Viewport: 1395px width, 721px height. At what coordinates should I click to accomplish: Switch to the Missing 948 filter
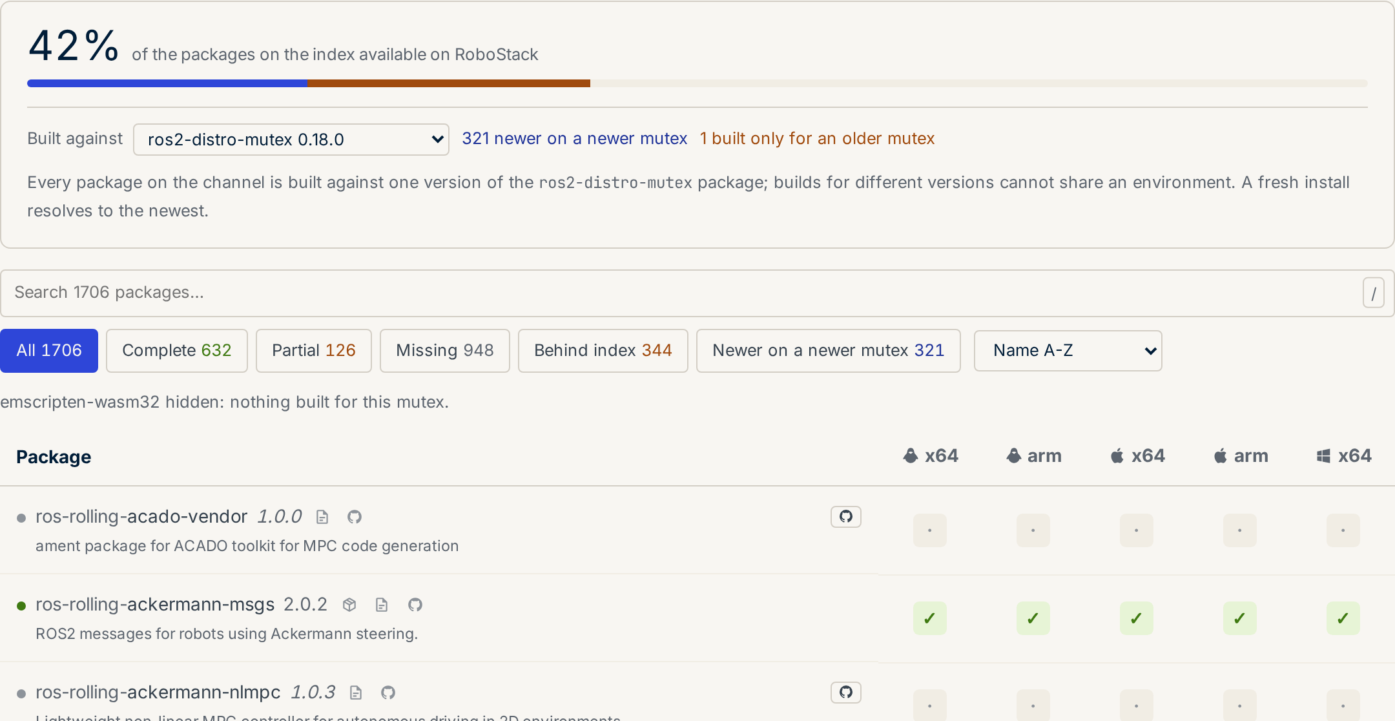(445, 351)
